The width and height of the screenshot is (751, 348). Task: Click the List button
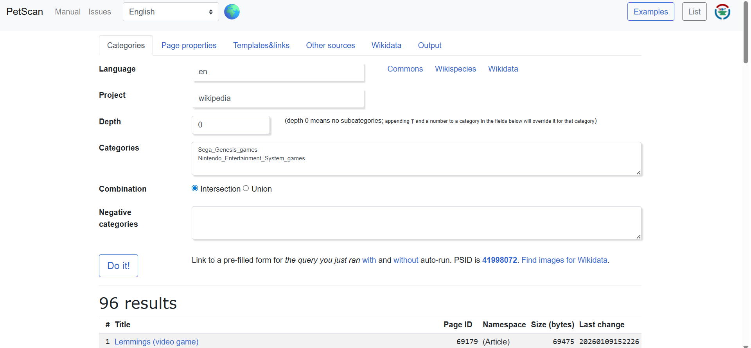694,12
